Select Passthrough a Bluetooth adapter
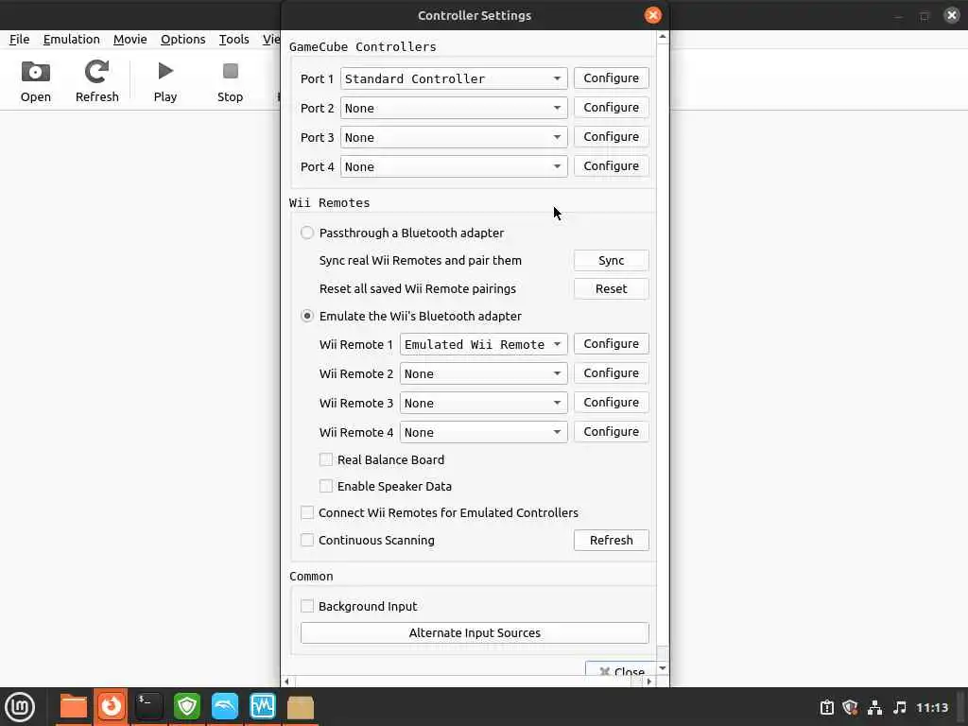The image size is (968, 726). click(307, 233)
